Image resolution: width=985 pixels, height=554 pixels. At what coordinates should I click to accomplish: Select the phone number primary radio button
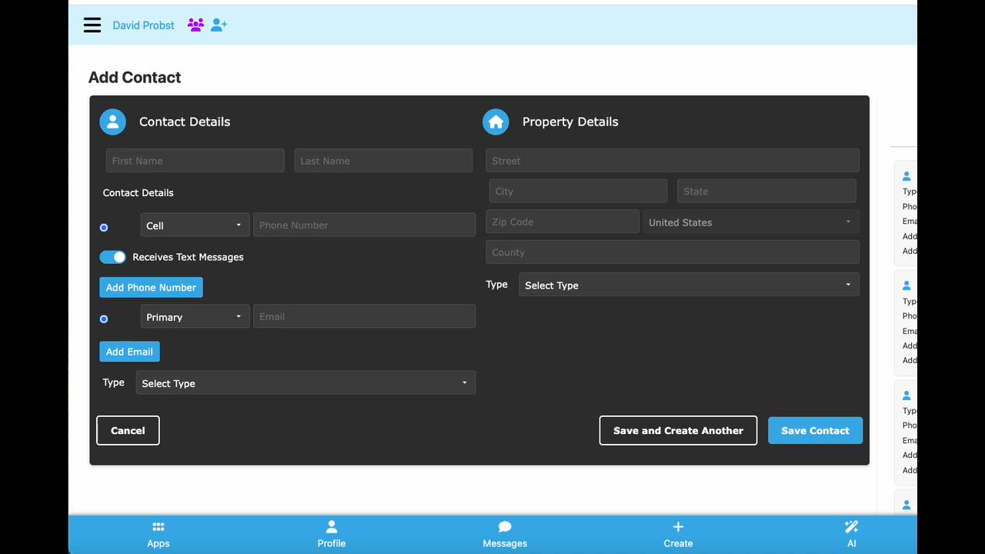104,227
